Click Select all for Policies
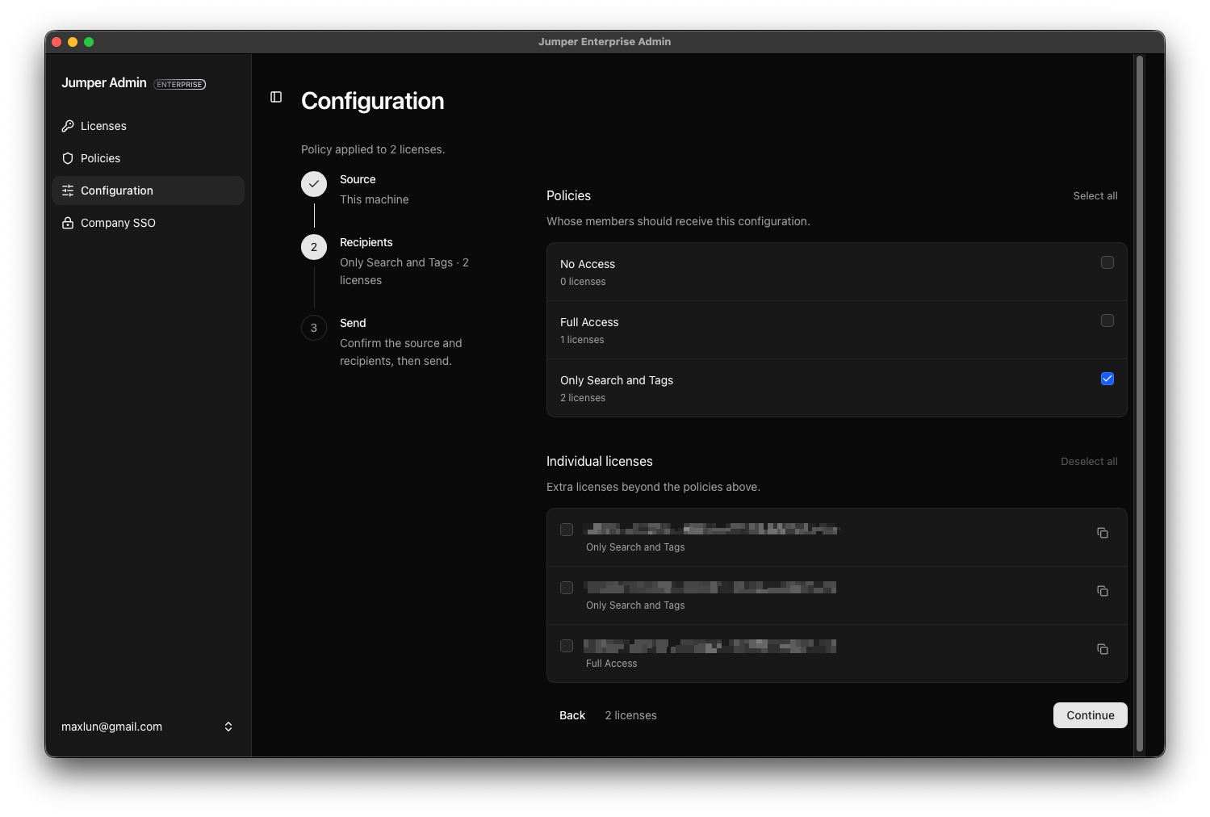This screenshot has height=817, width=1210. coord(1095,196)
